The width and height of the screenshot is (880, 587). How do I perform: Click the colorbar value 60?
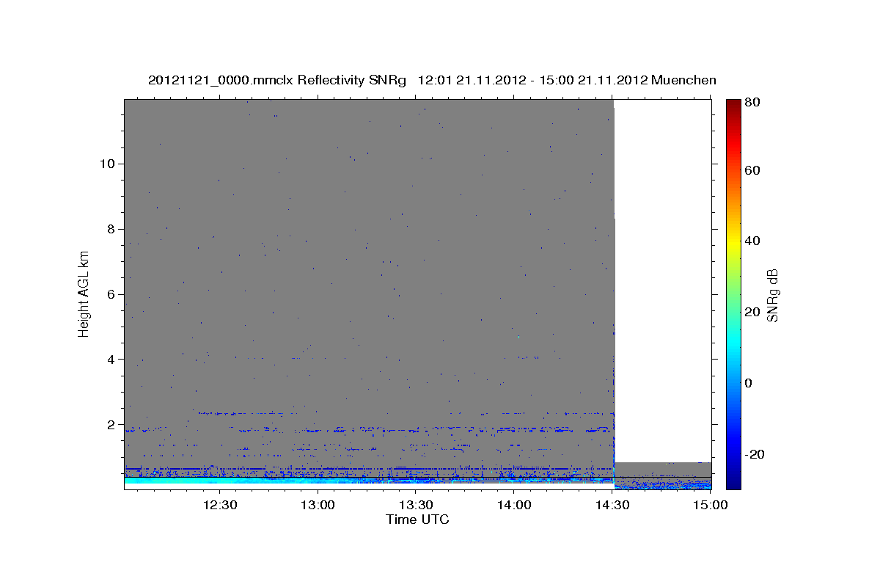pyautogui.click(x=752, y=170)
